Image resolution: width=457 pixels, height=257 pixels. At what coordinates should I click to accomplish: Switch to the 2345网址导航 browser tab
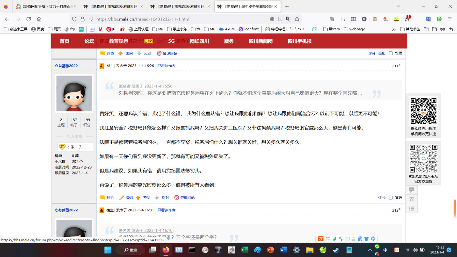pos(45,7)
